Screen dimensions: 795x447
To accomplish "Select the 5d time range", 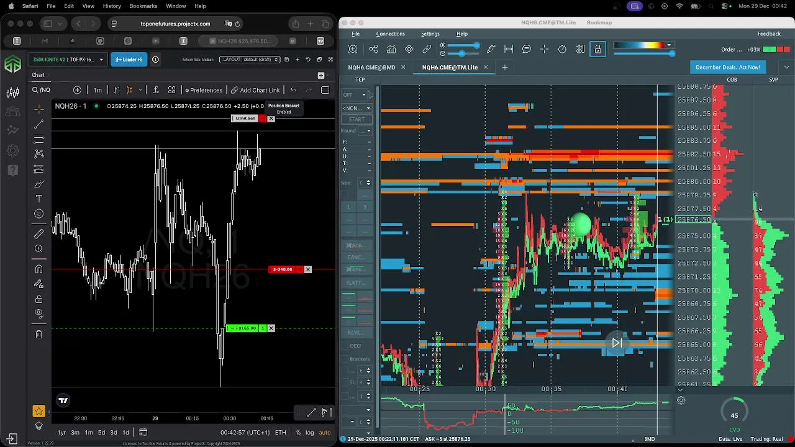I will click(x=101, y=432).
